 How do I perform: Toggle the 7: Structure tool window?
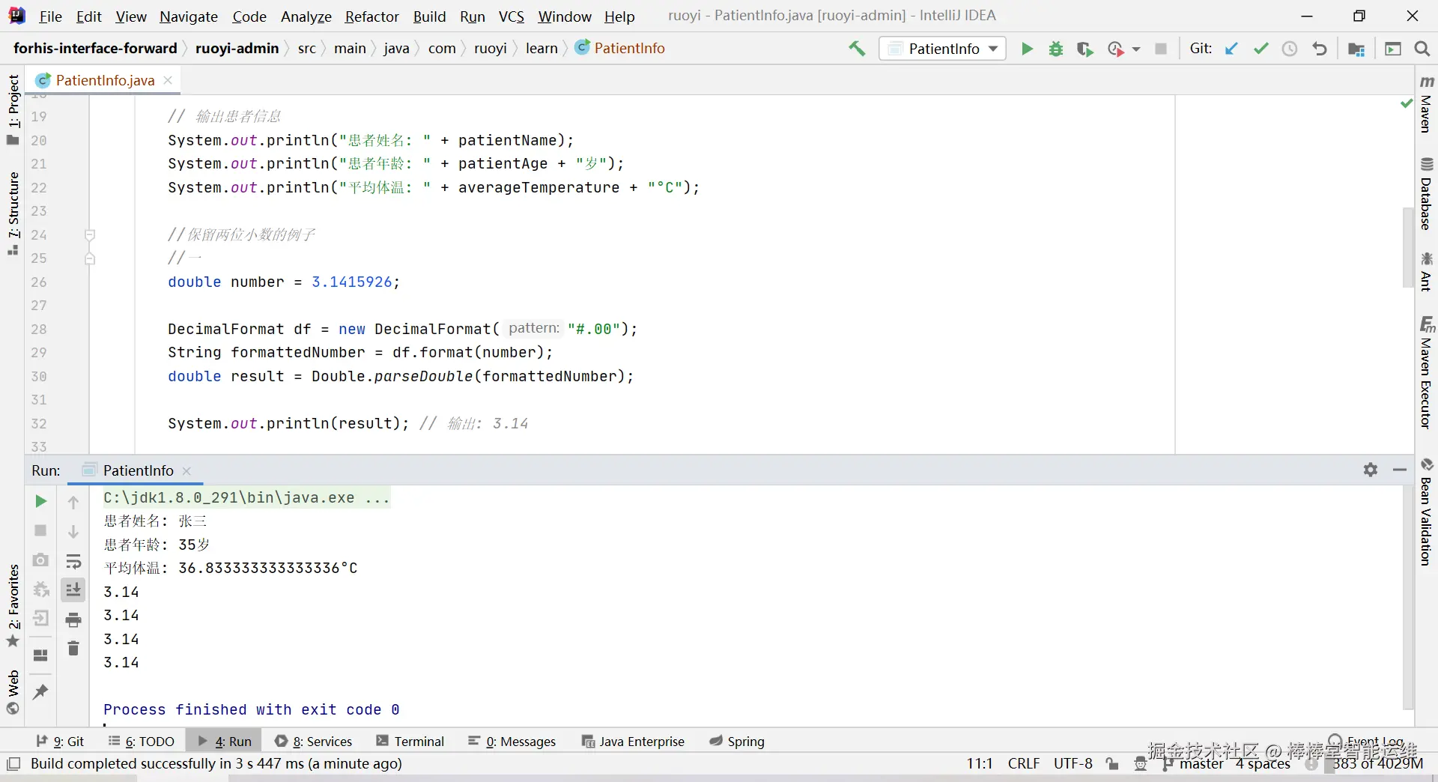13,213
